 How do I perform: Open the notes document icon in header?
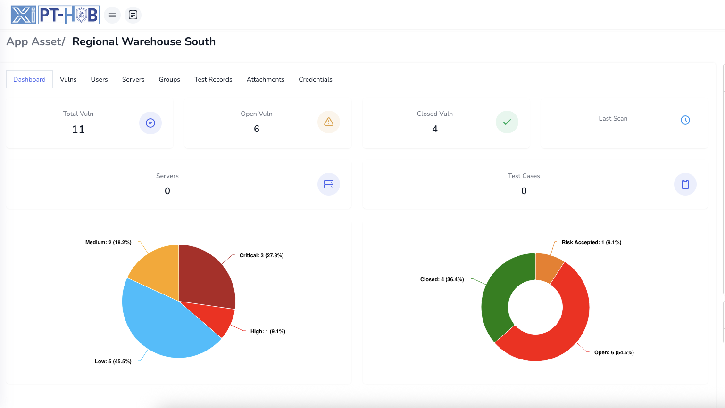click(x=133, y=15)
